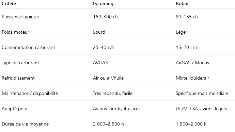Click the 160–300 ch cell

(x=105, y=17)
